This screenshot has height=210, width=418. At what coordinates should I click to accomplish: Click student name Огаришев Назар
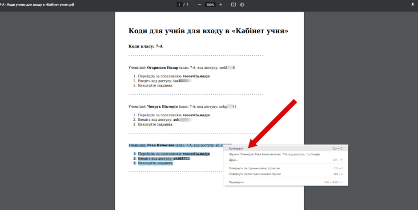click(163, 67)
